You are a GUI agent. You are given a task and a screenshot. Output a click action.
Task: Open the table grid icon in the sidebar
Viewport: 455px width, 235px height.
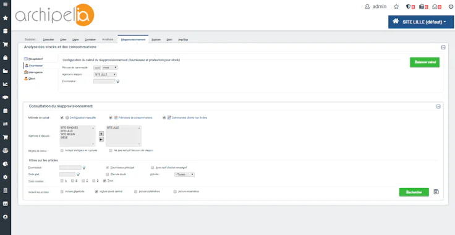pos(5,203)
